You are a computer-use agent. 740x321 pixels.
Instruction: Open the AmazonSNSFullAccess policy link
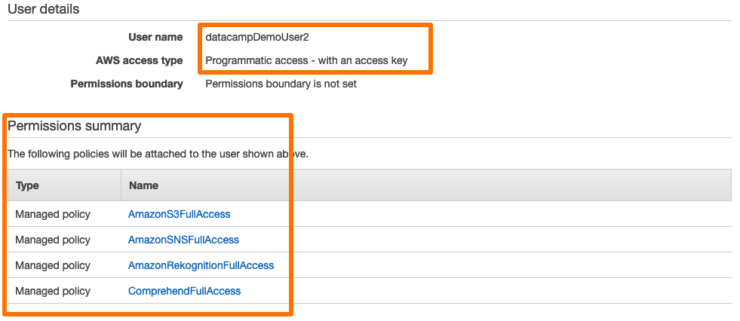coord(183,240)
